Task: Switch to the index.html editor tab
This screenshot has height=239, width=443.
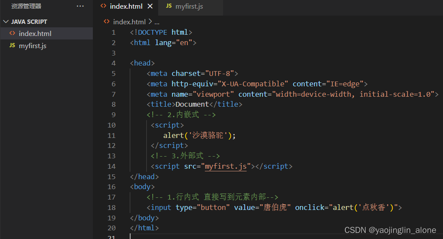Action: tap(126, 6)
